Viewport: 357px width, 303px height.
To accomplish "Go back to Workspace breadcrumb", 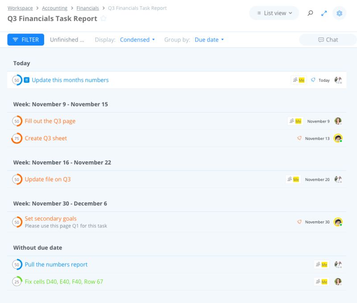I will 20,8.
